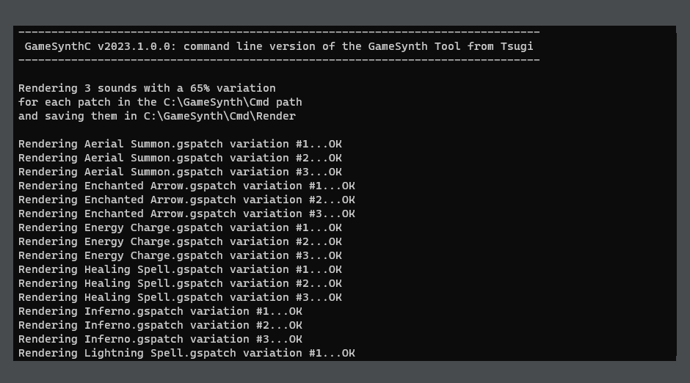Click the C:\GameSynth\Cmd path line
The image size is (690, 383).
click(x=160, y=102)
